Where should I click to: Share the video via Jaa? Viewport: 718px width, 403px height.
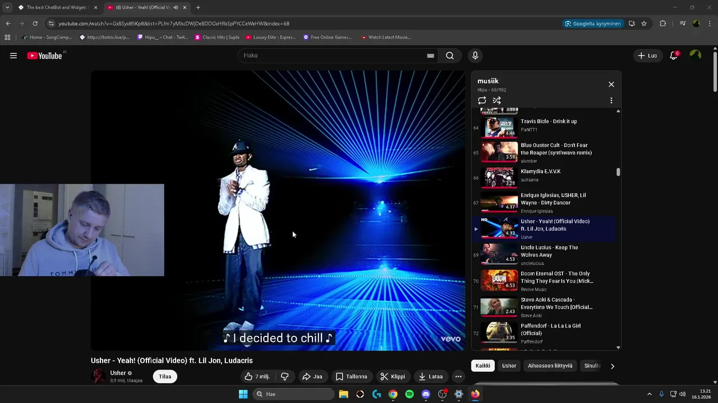[312, 377]
